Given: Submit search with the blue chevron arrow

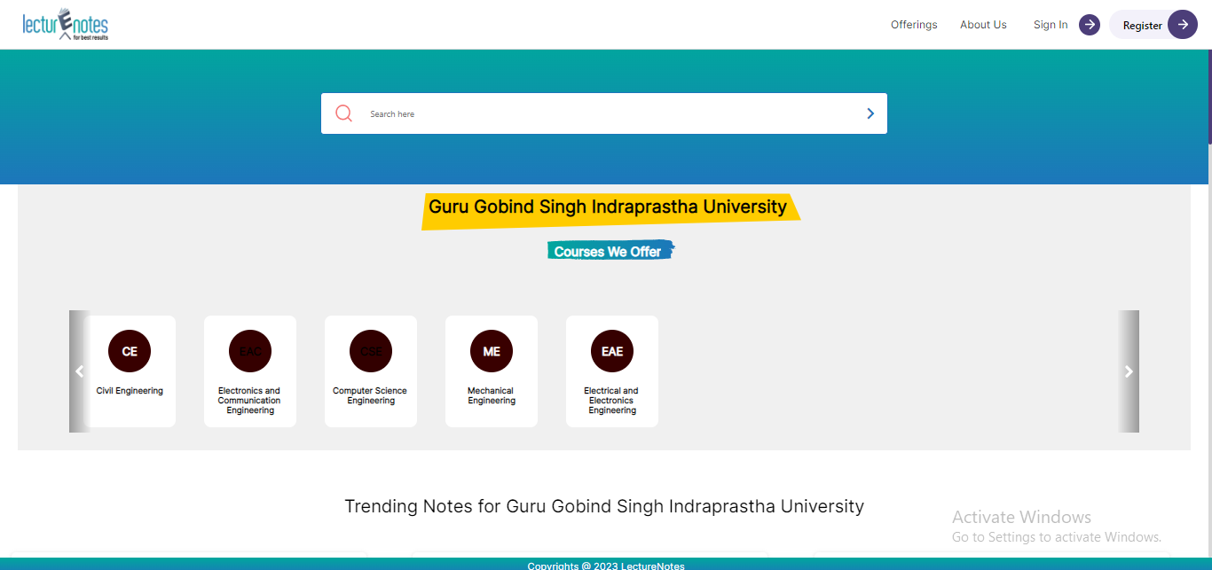Looking at the screenshot, I should click(x=870, y=113).
